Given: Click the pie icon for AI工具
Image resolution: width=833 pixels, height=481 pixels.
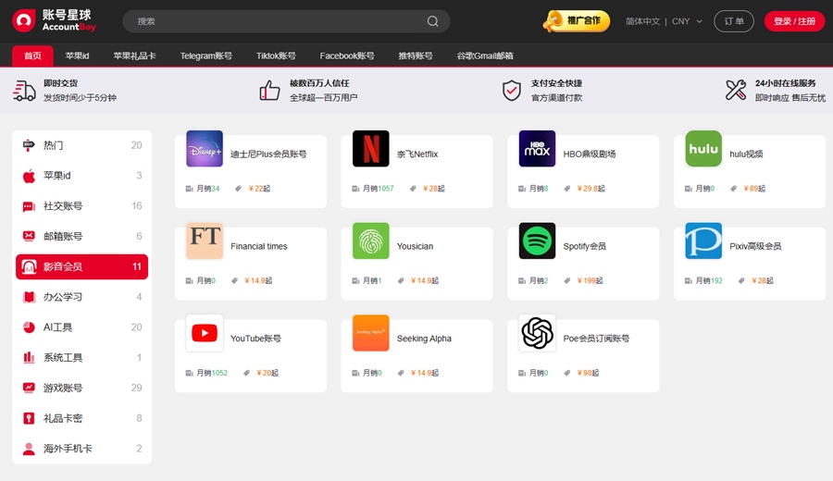Looking at the screenshot, I should pos(29,327).
